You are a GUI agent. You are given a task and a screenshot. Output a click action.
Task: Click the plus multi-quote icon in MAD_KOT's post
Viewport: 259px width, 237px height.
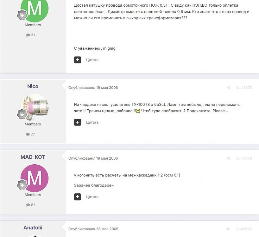coord(78,197)
